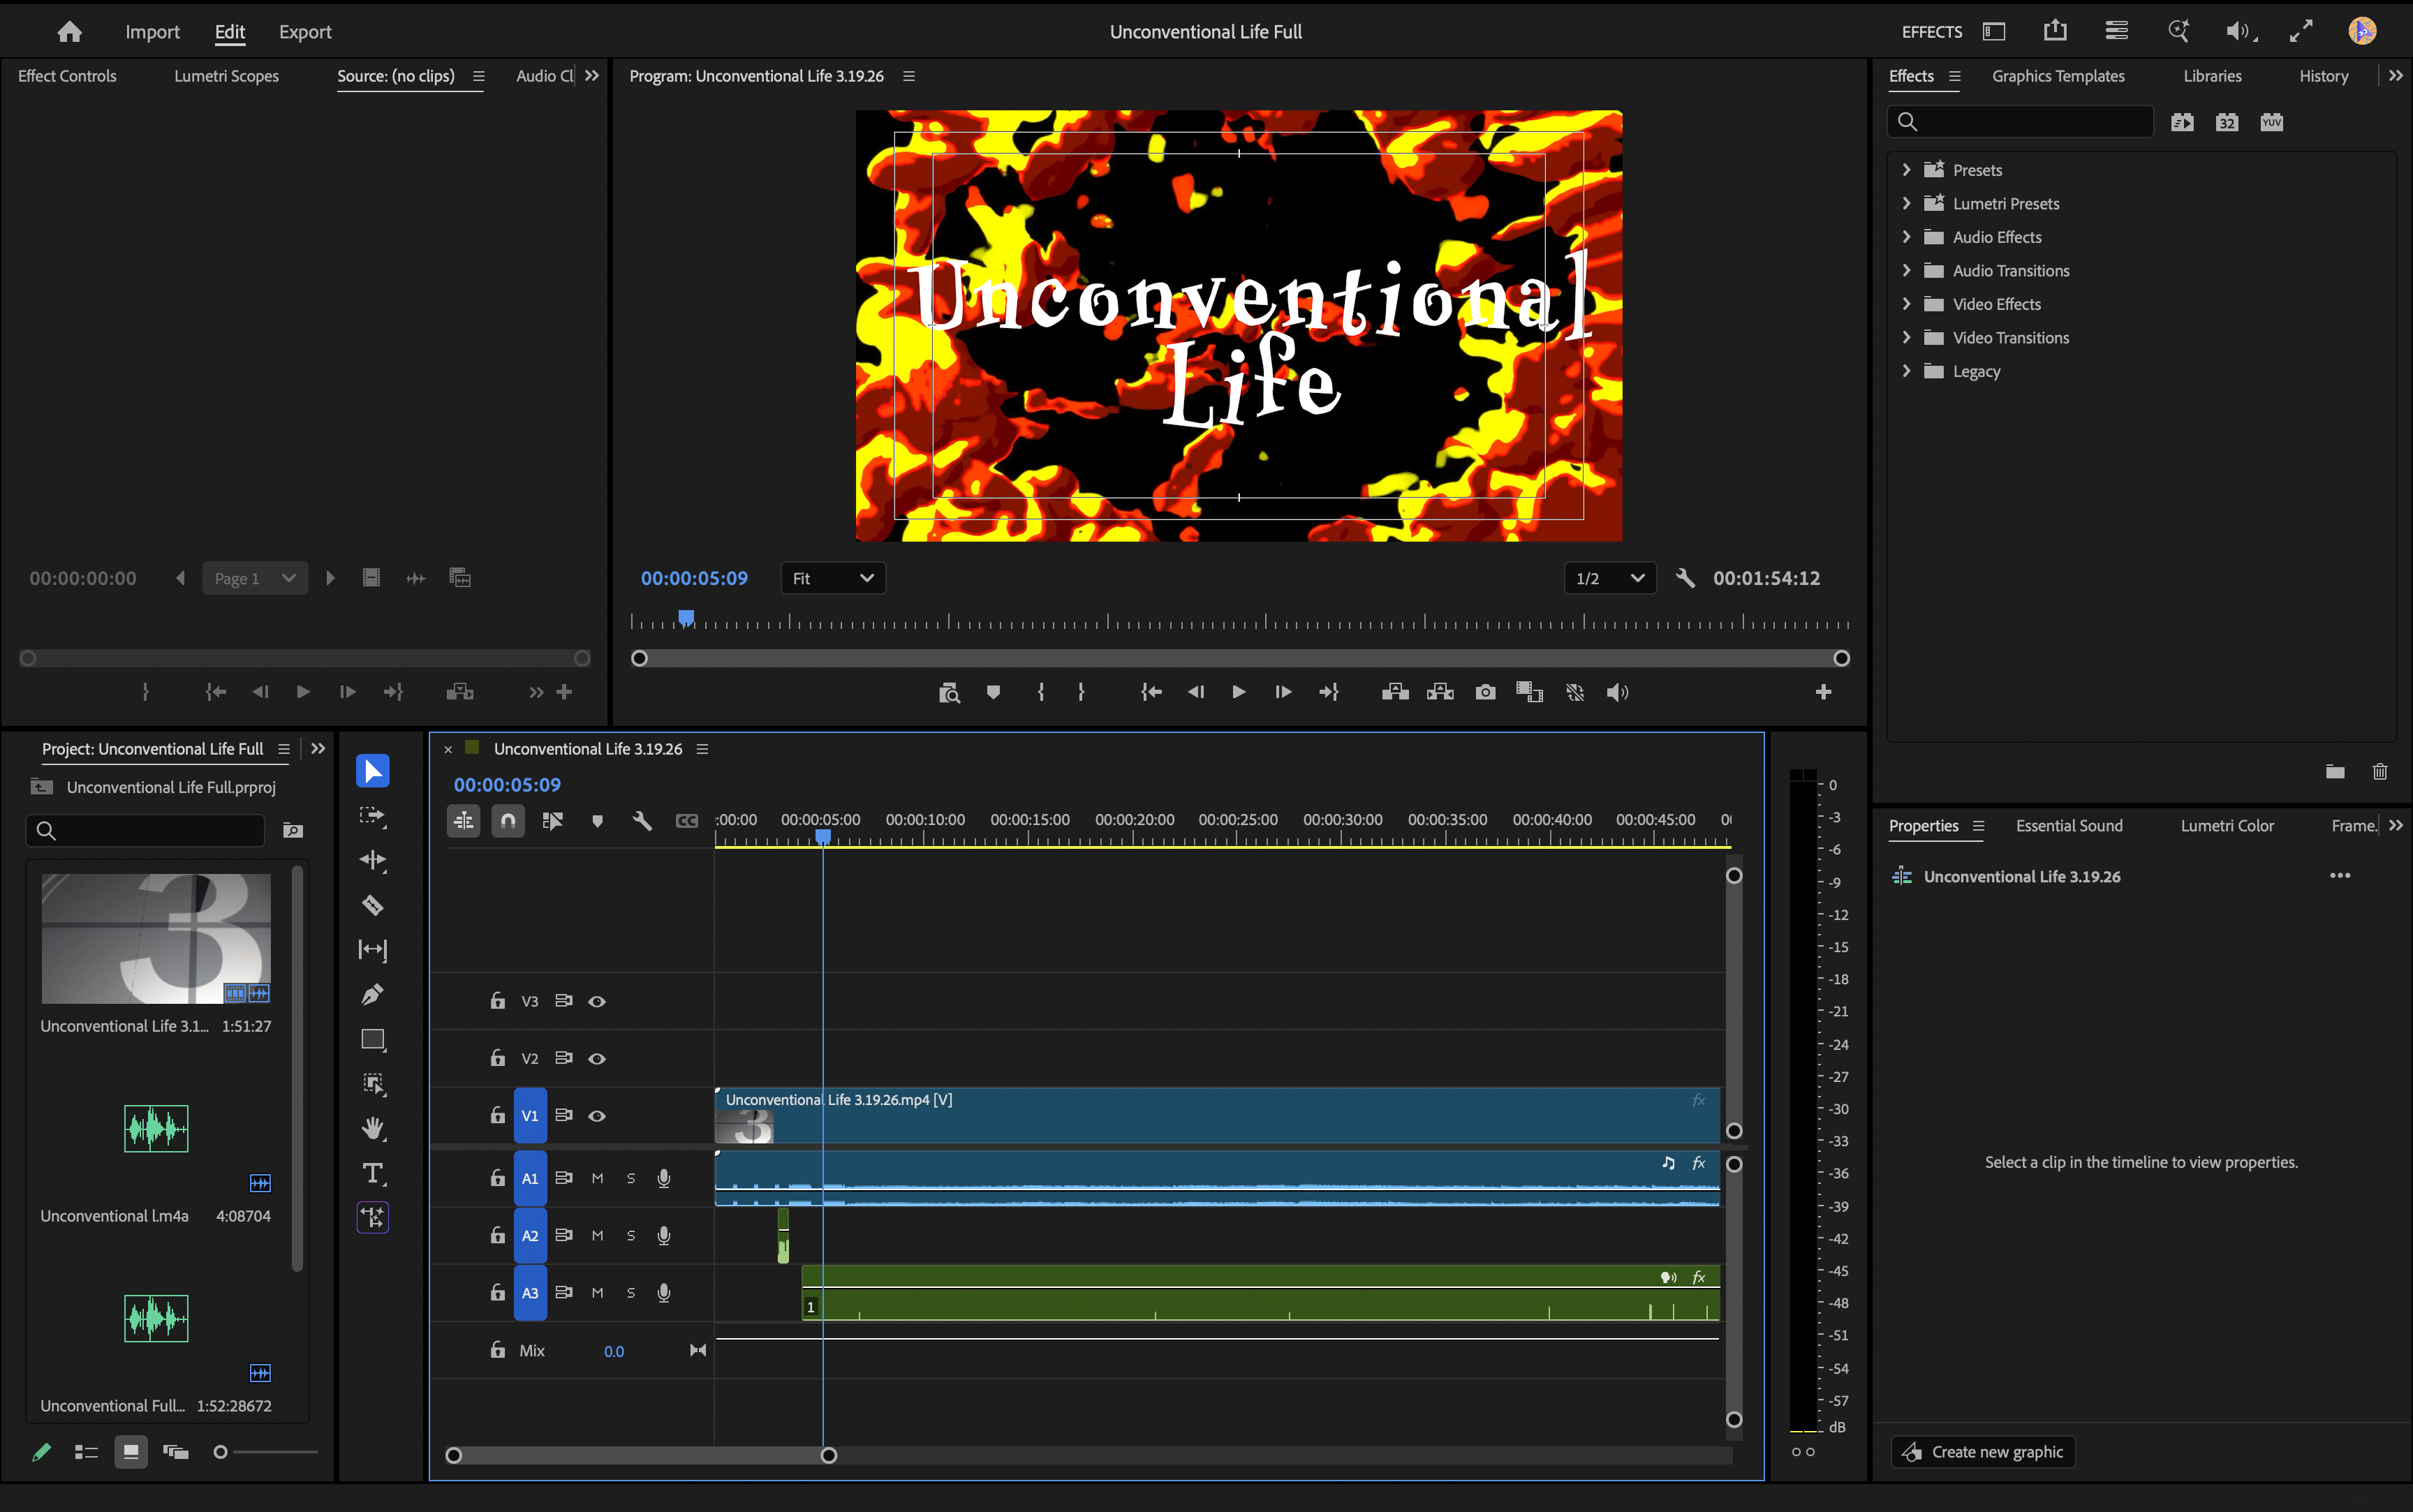Switch to Graphics Templates tab

point(2058,76)
